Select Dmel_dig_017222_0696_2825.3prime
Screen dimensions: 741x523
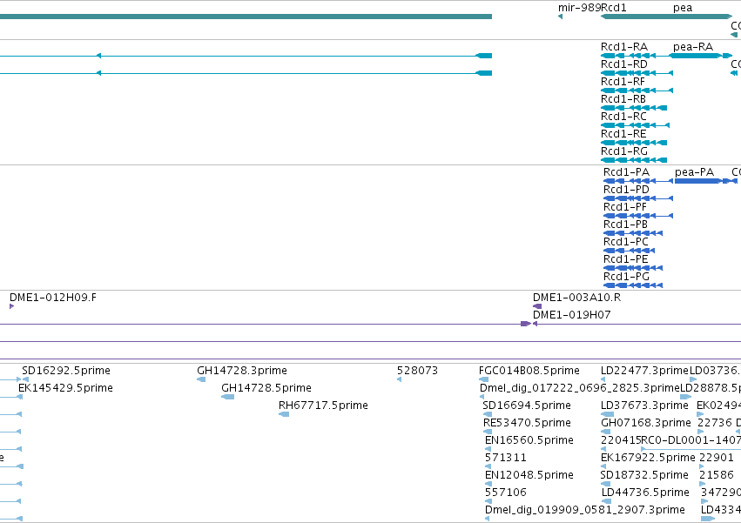point(579,388)
